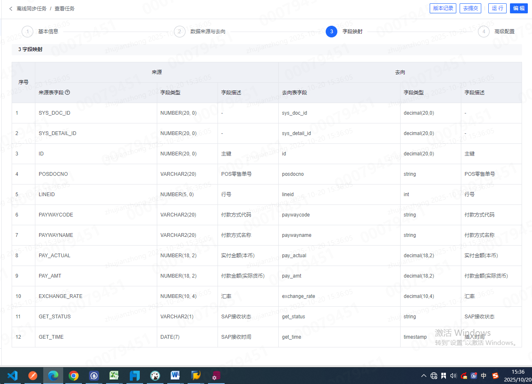Click the blue 编辑 button
The width and height of the screenshot is (532, 384).
[x=518, y=8]
